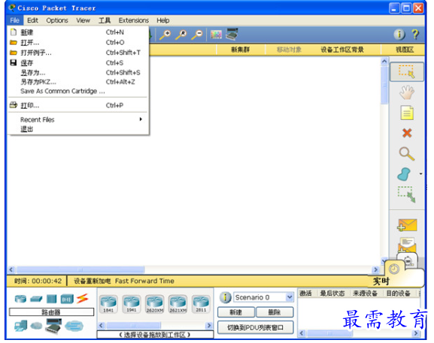Click the 新集群 button
434x343 pixels.
[241, 50]
